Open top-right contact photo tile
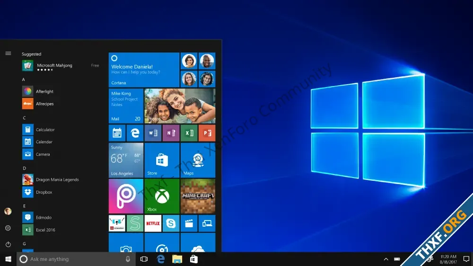This screenshot has height=266, width=473. pos(207,61)
